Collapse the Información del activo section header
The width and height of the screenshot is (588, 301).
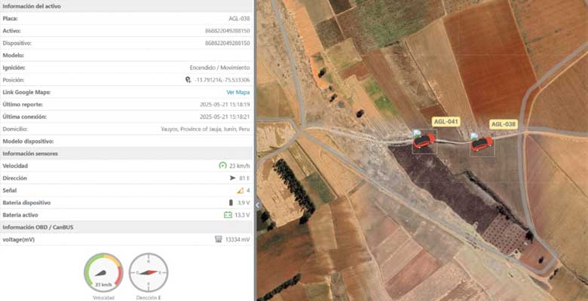tap(127, 6)
